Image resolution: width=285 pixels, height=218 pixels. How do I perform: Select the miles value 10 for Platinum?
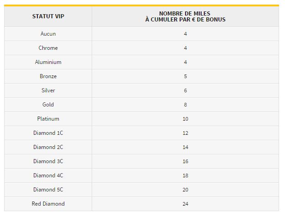click(186, 119)
